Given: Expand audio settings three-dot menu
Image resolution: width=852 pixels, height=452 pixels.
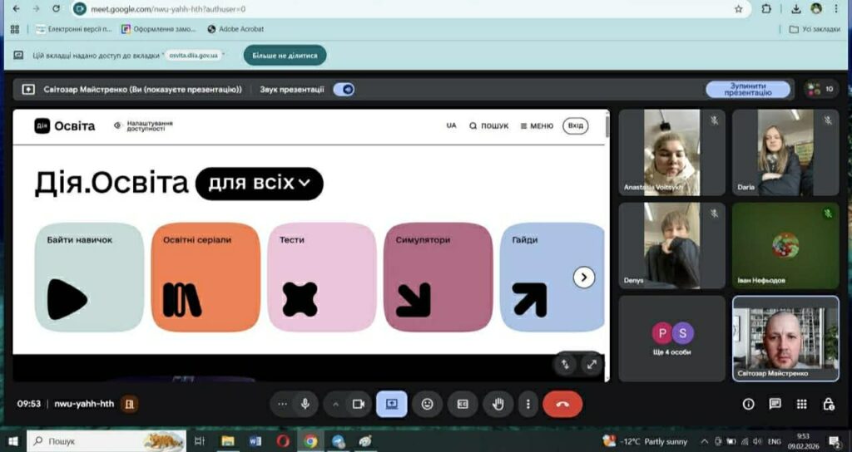Looking at the screenshot, I should [x=283, y=404].
